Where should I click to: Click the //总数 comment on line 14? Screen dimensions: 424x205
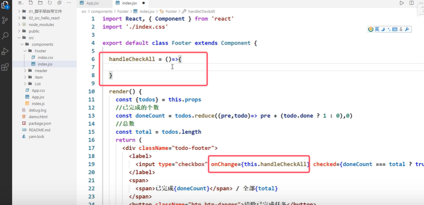coord(125,124)
